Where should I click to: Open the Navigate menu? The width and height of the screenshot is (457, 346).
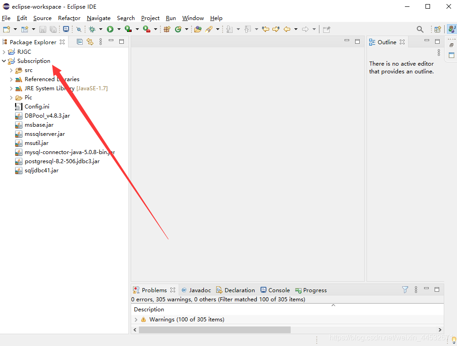pos(99,18)
